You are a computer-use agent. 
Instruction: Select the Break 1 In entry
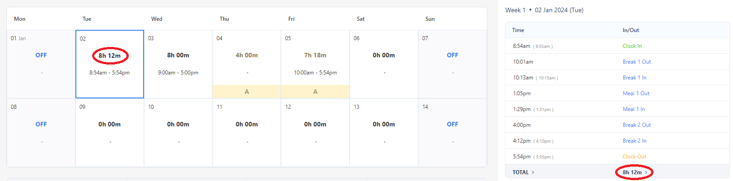(x=634, y=78)
